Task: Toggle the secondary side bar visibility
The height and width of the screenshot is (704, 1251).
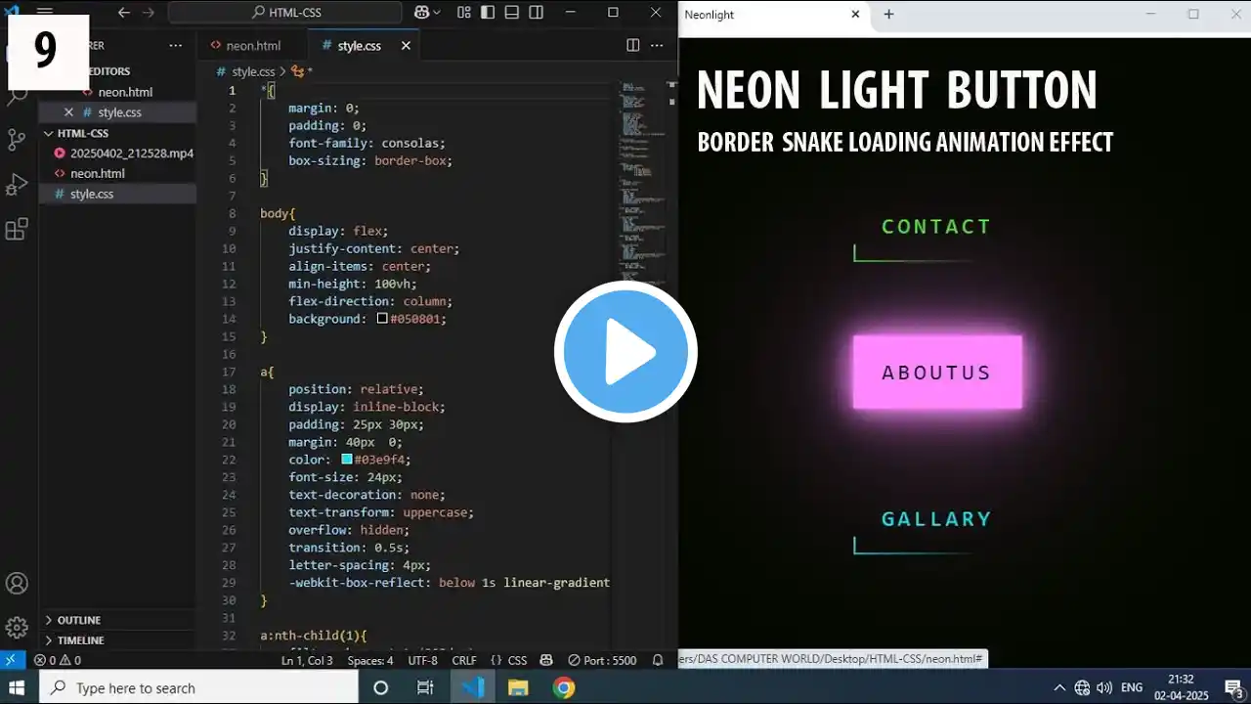Action: 536,13
